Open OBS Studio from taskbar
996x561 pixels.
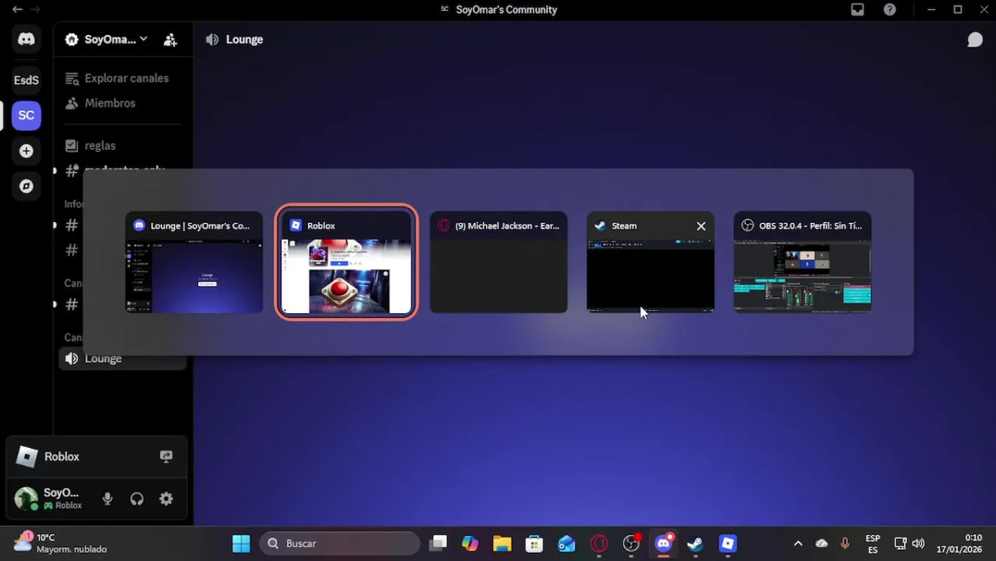[x=631, y=543]
